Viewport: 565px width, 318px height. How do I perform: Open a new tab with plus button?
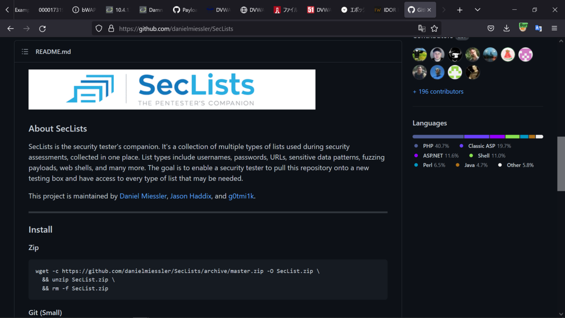coord(460,10)
